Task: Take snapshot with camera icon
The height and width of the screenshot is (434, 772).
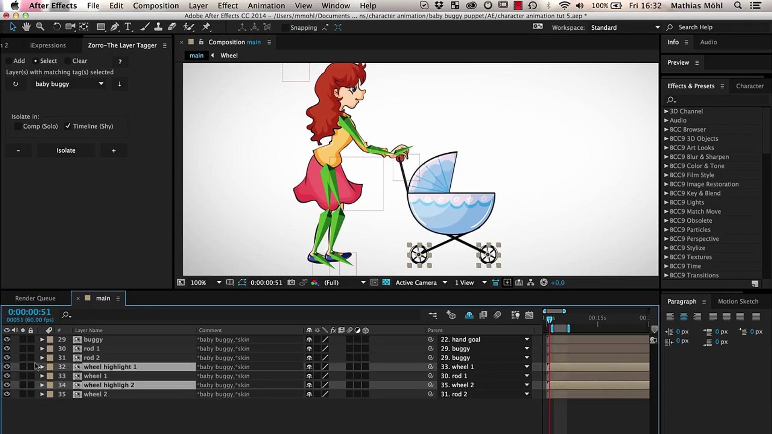Action: coord(291,283)
